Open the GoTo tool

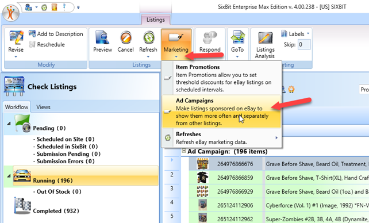point(237,41)
